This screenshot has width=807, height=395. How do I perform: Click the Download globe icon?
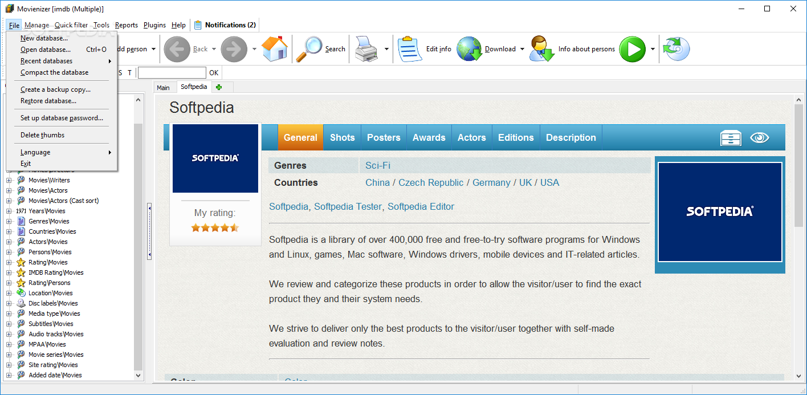[470, 49]
